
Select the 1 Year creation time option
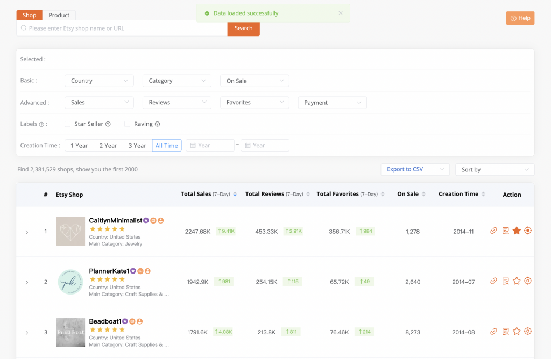79,146
